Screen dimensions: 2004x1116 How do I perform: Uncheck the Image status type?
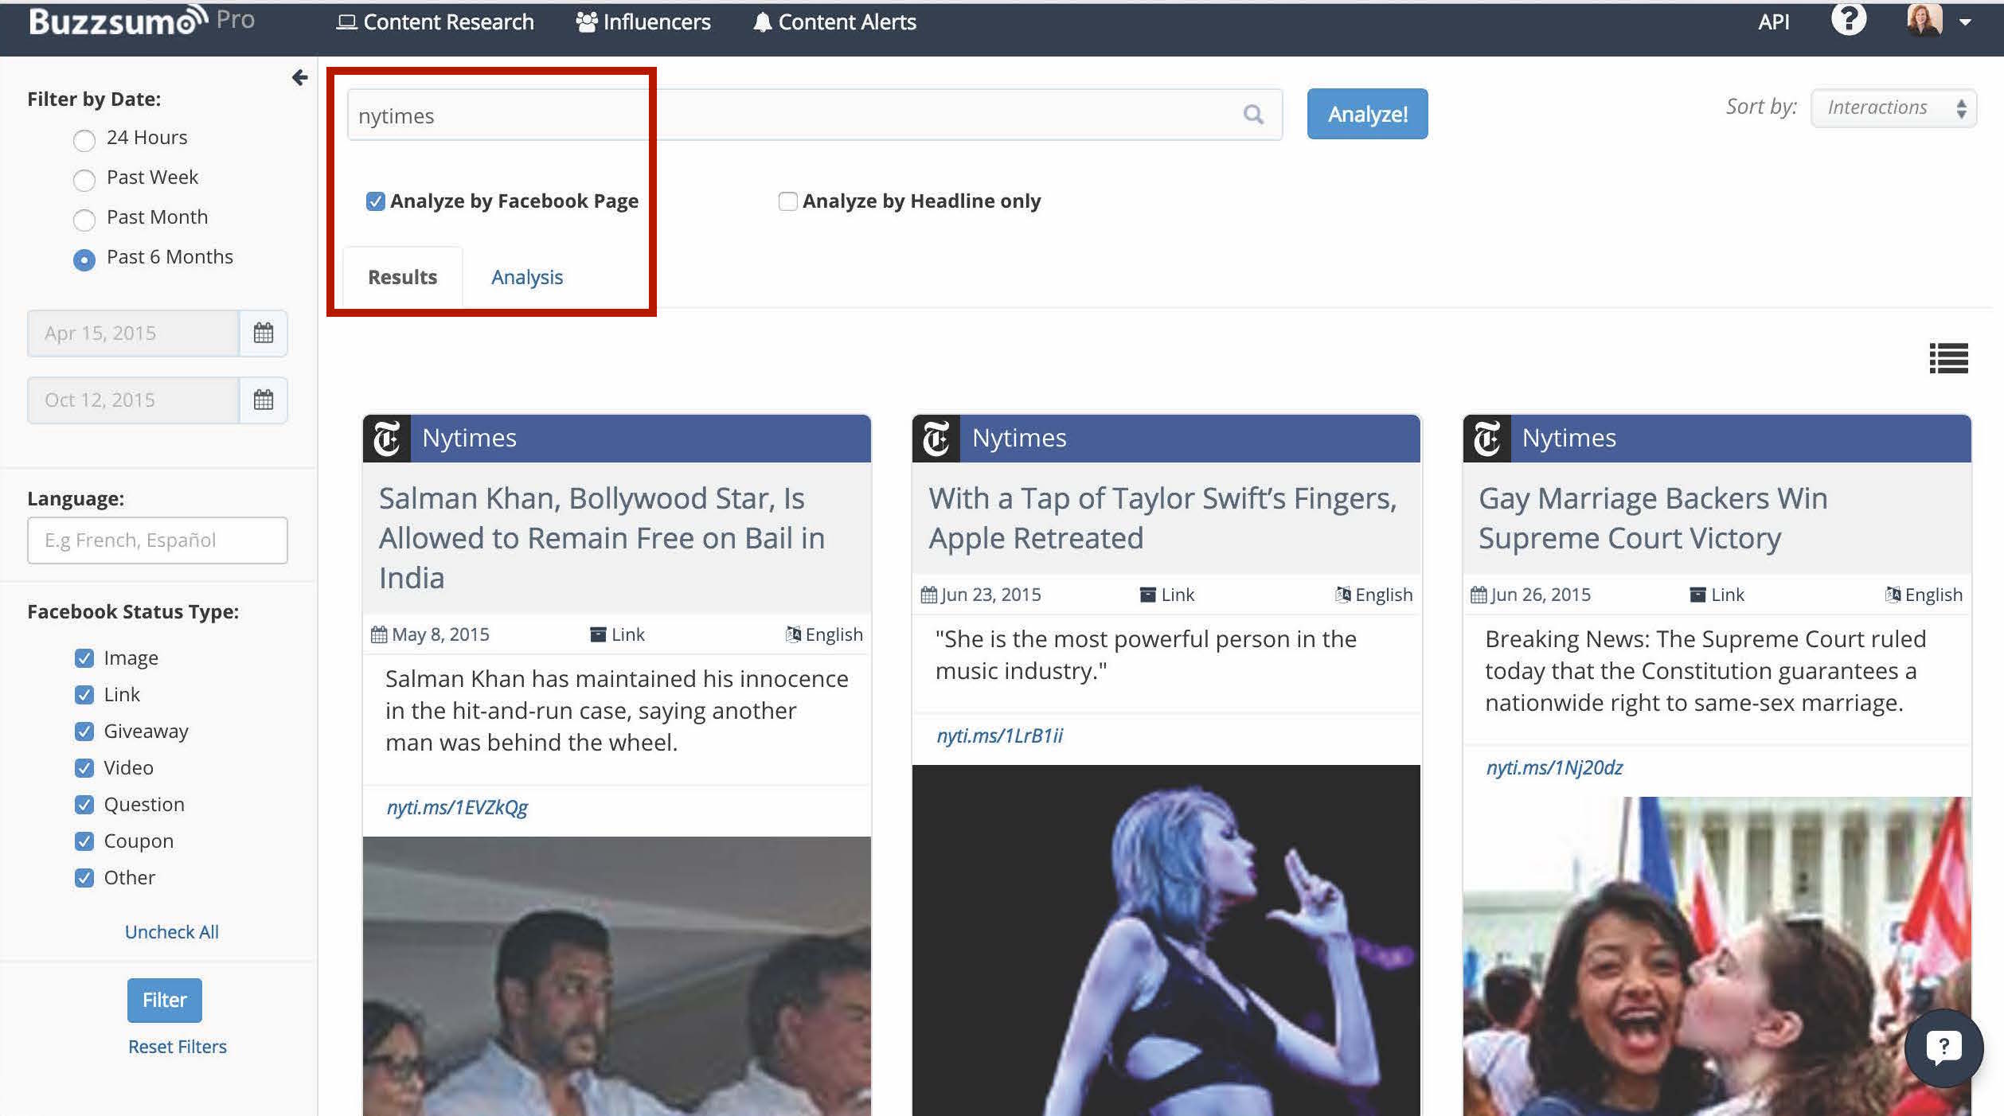[84, 658]
